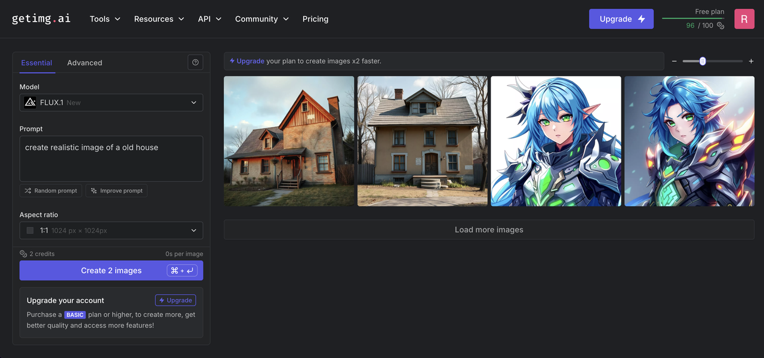Viewport: 764px width, 358px height.
Task: Click the Upgrade button in account card
Action: (175, 300)
